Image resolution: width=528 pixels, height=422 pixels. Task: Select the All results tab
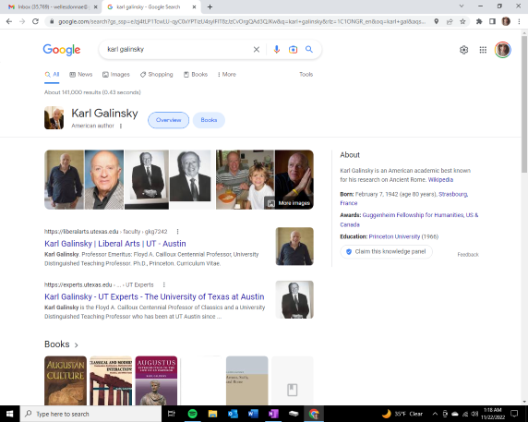point(53,75)
